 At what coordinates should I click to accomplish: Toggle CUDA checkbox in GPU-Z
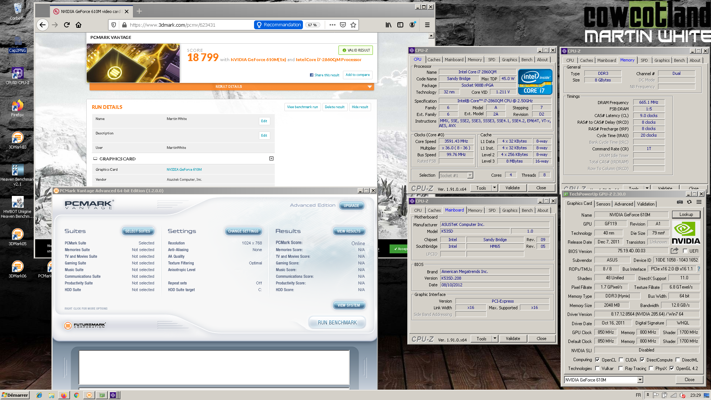[621, 360]
